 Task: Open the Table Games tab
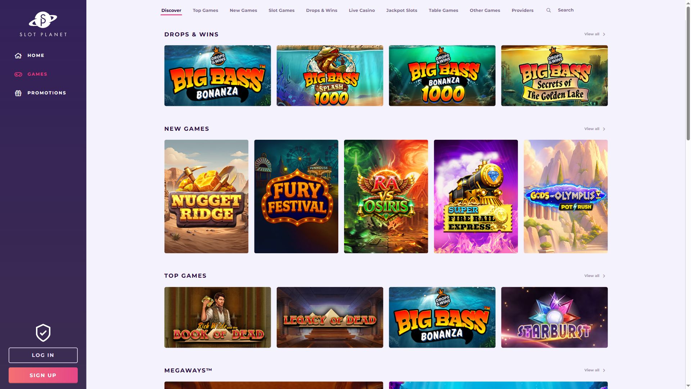[443, 10]
